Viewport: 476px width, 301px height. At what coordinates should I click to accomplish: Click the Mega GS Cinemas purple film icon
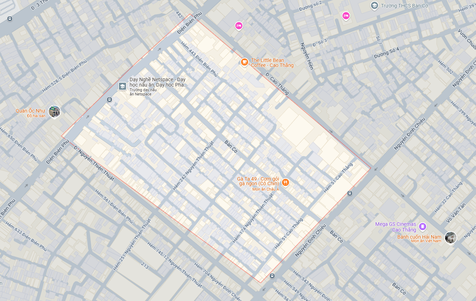(423, 227)
